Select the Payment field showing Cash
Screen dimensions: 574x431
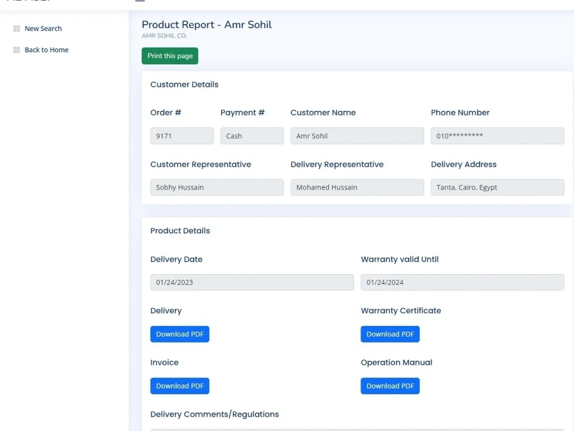(x=252, y=136)
